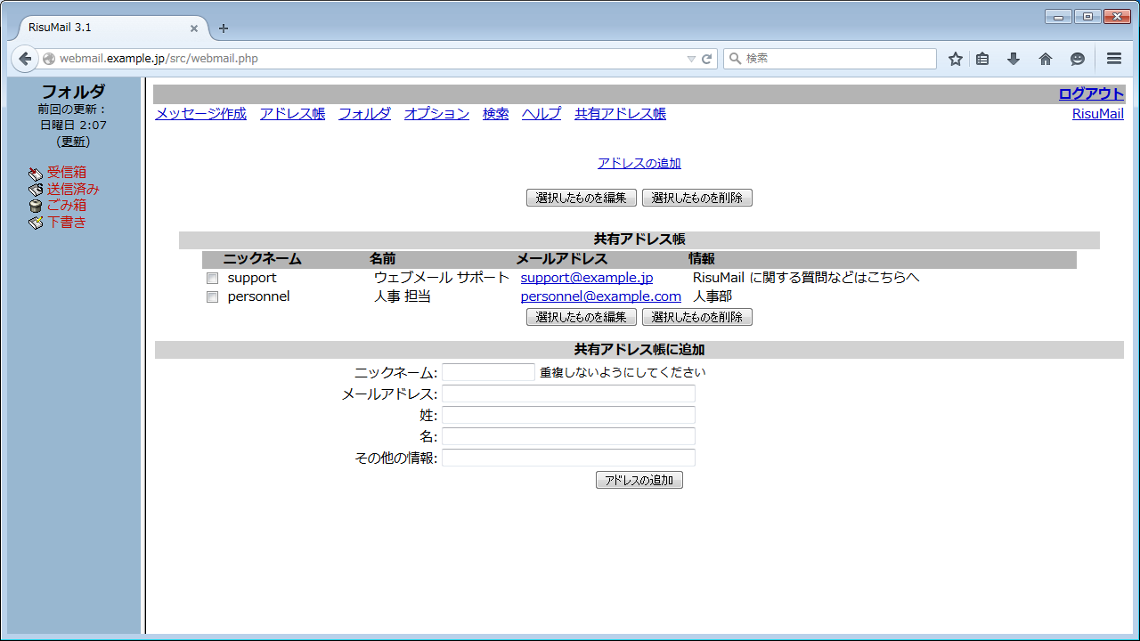The height and width of the screenshot is (641, 1140).
Task: Click upper 選択したものを編集 button
Action: tap(582, 198)
